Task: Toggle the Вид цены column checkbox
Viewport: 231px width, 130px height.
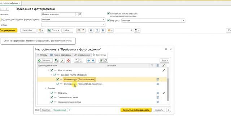Action: (52, 93)
